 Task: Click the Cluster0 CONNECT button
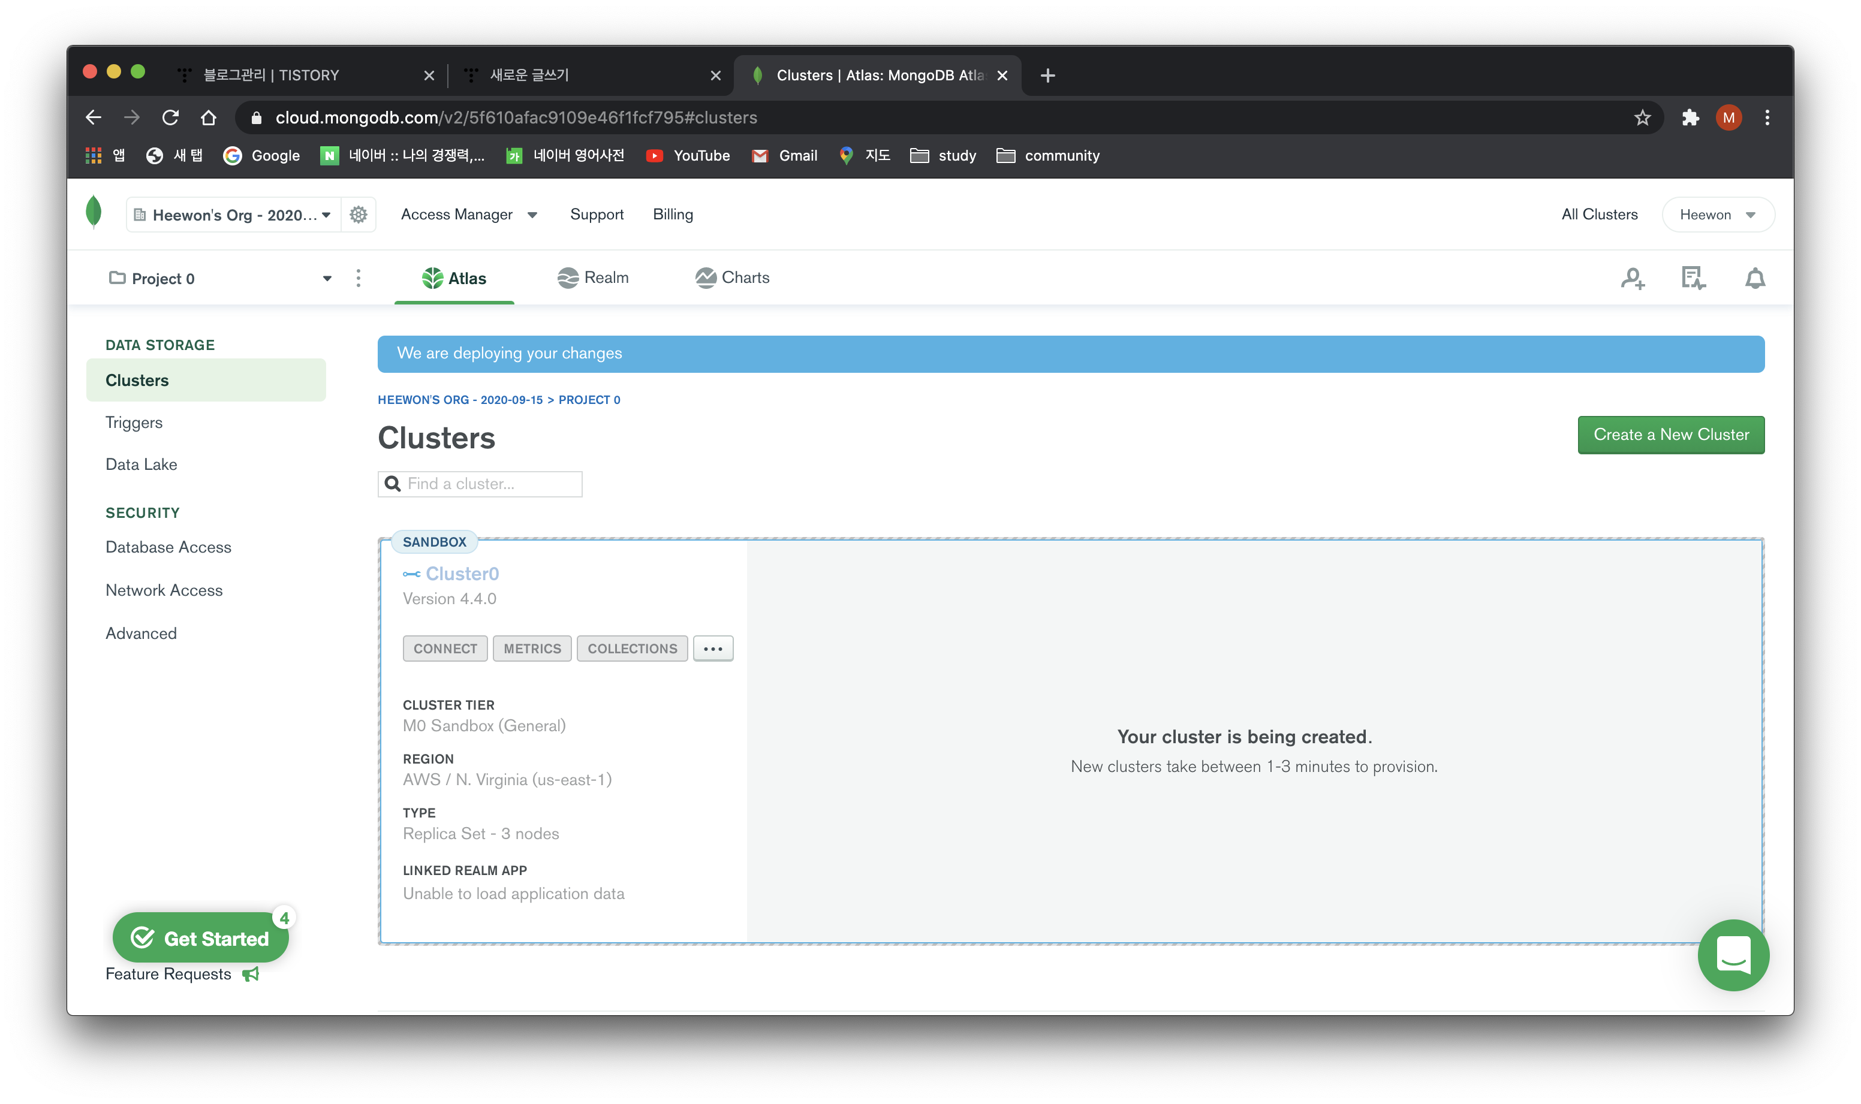tap(445, 648)
